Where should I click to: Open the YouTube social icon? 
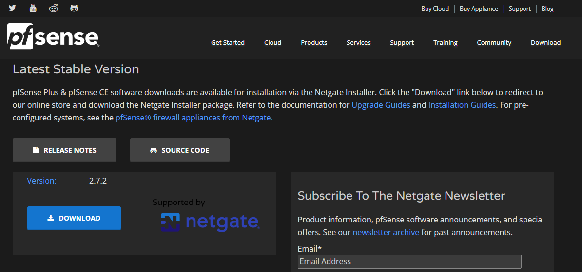tap(33, 8)
